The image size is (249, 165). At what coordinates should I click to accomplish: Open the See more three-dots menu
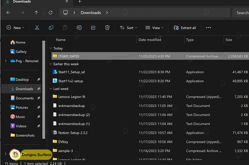coord(209,28)
